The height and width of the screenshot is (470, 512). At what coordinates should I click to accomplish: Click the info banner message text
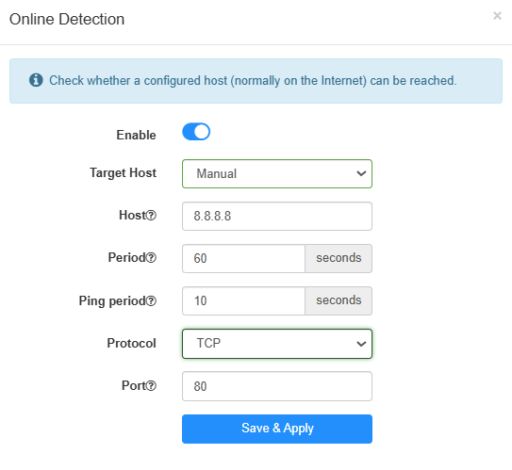tap(253, 81)
